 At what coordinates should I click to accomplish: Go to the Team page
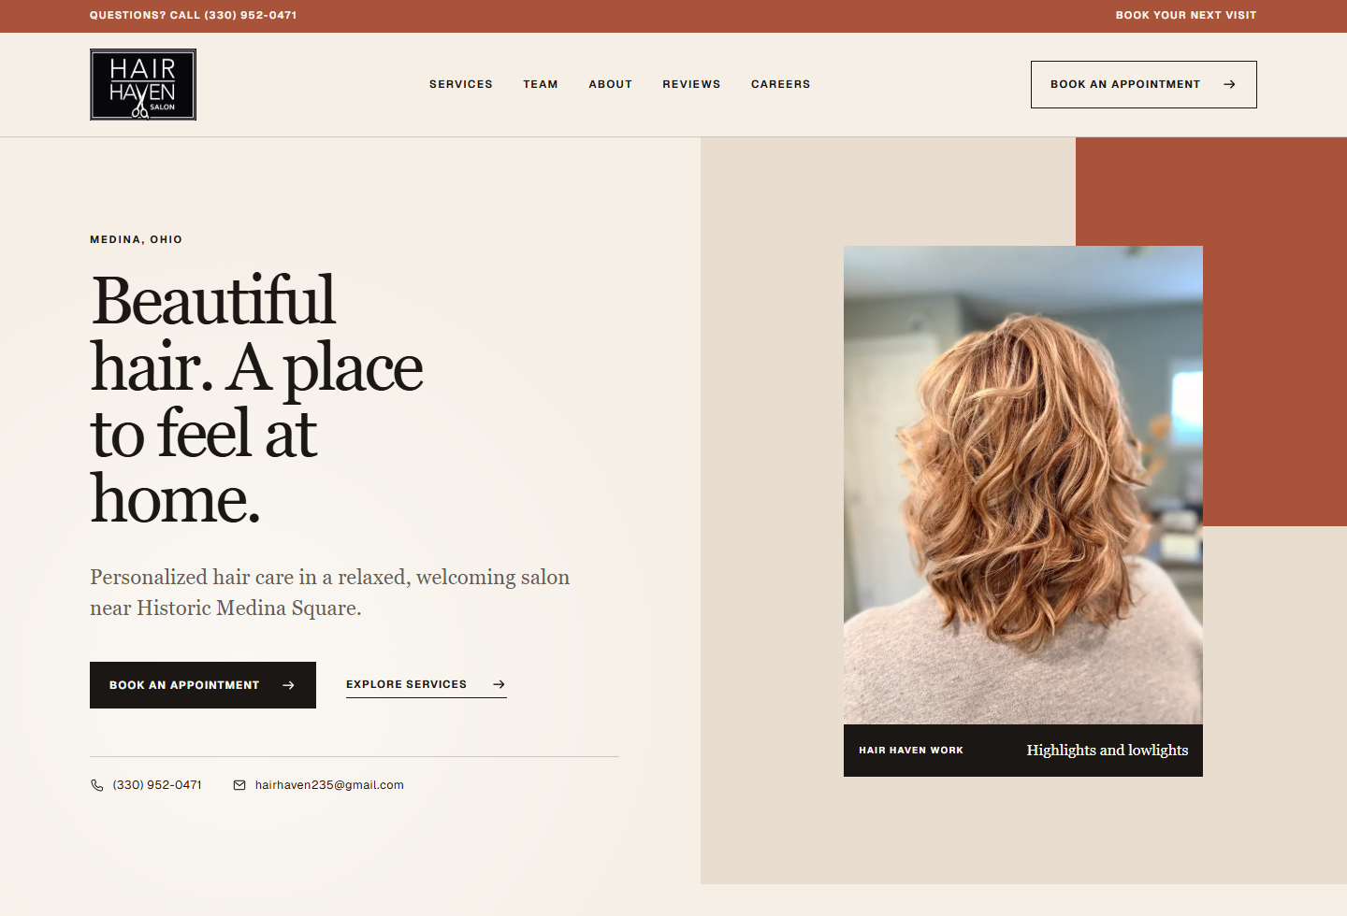tap(541, 84)
